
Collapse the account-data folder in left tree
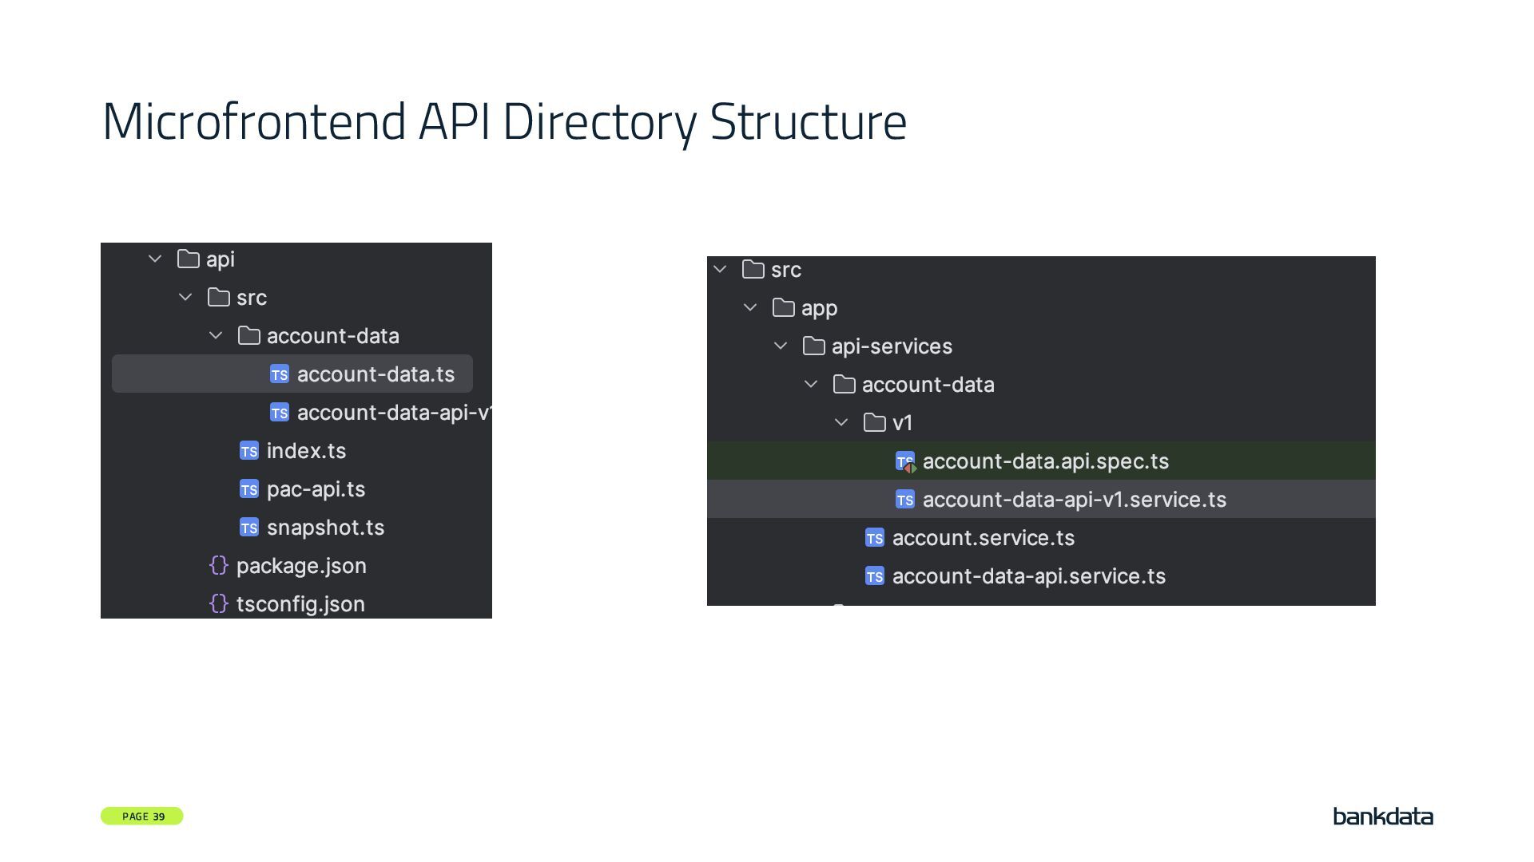(x=216, y=336)
